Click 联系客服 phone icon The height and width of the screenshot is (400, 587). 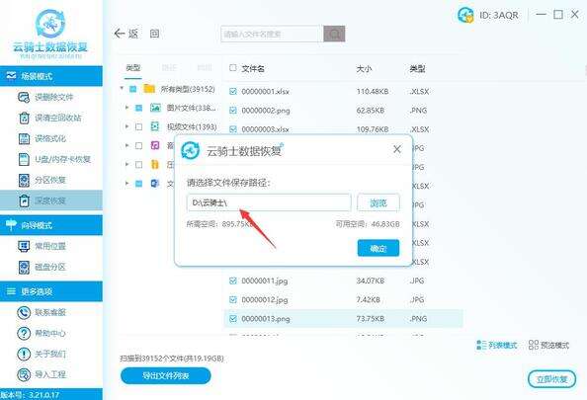pyautogui.click(x=24, y=312)
